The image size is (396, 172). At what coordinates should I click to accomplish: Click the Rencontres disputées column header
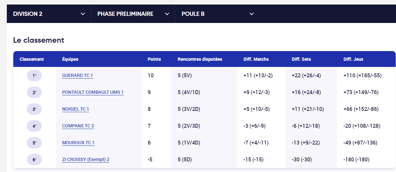[x=200, y=59]
